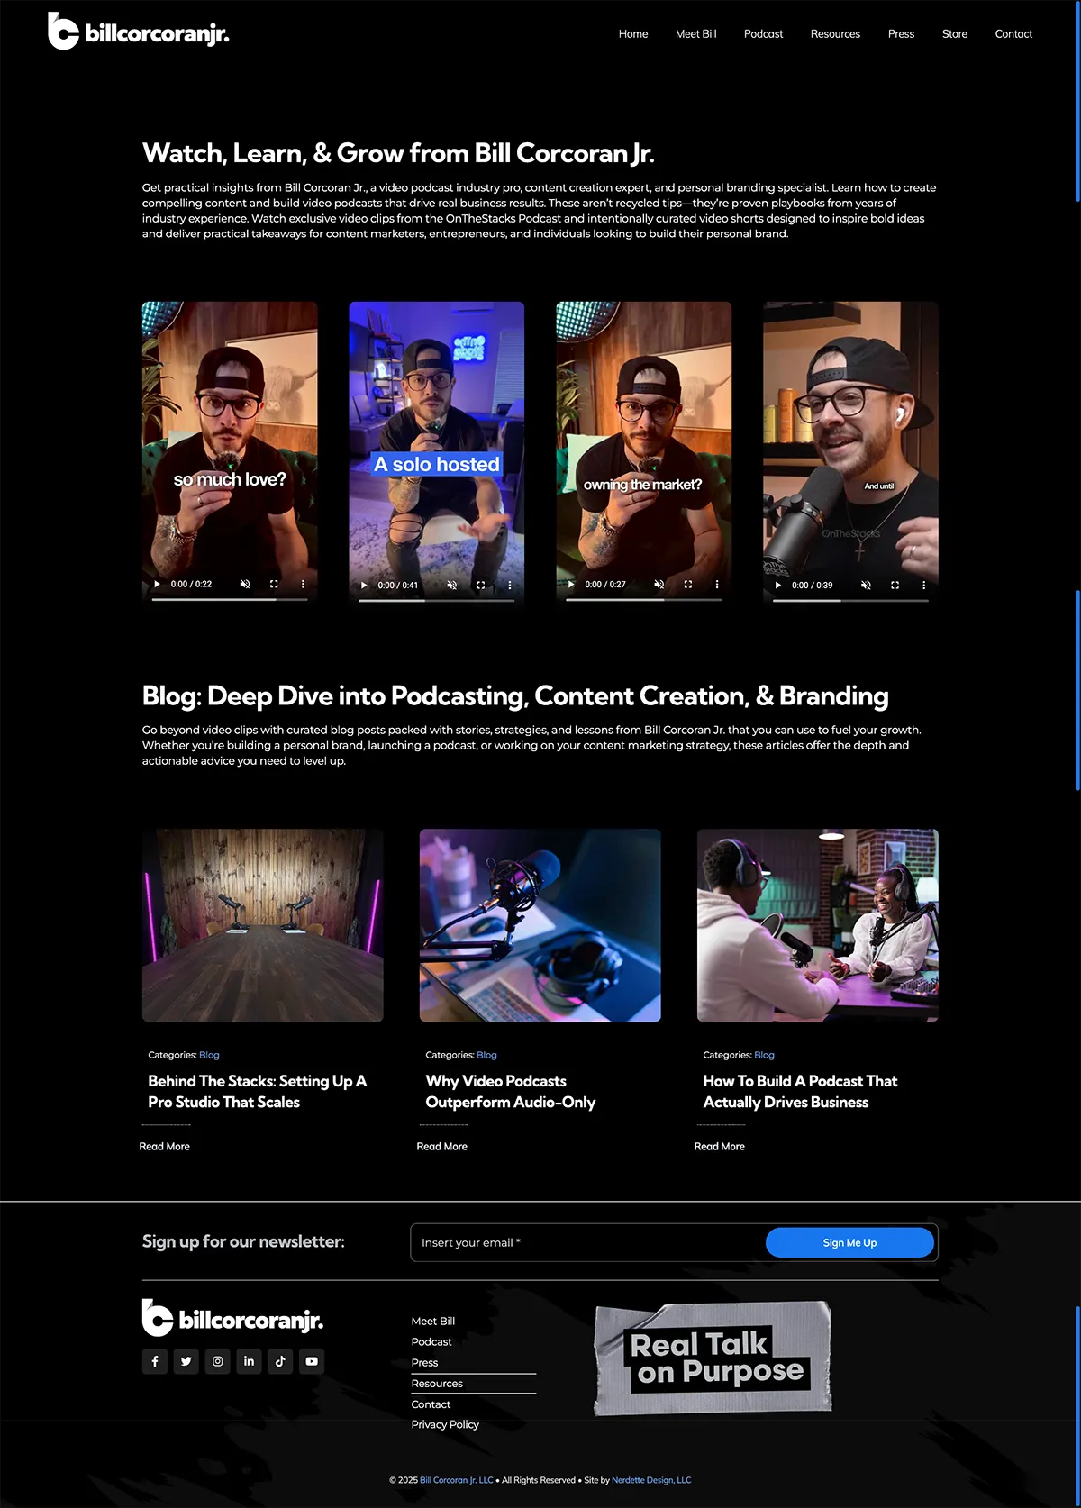Viewport: 1081px width, 1508px height.
Task: Click the Sign Me Up button
Action: click(849, 1242)
